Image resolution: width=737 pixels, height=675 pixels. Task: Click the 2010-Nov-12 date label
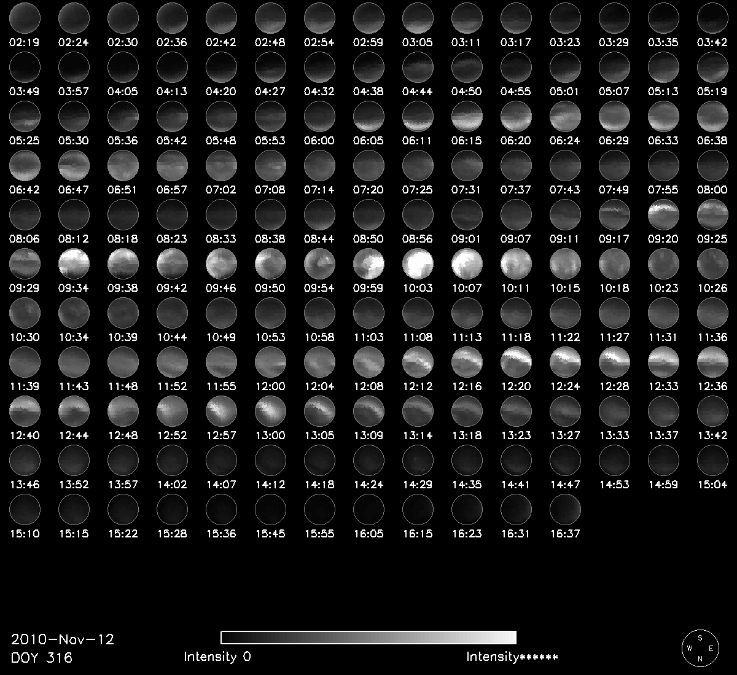pyautogui.click(x=63, y=639)
